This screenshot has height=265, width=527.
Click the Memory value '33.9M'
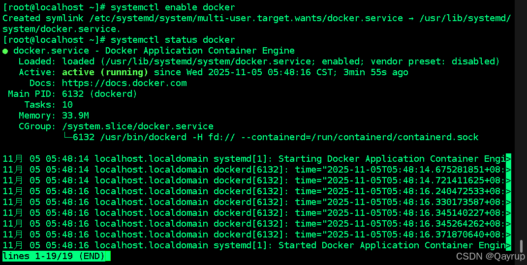click(75, 116)
